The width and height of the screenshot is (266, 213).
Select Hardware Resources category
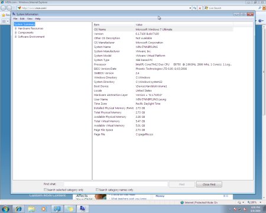pos(31,28)
